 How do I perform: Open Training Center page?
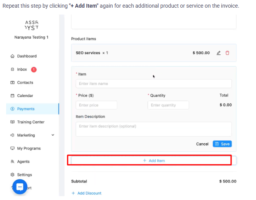[x=31, y=122]
